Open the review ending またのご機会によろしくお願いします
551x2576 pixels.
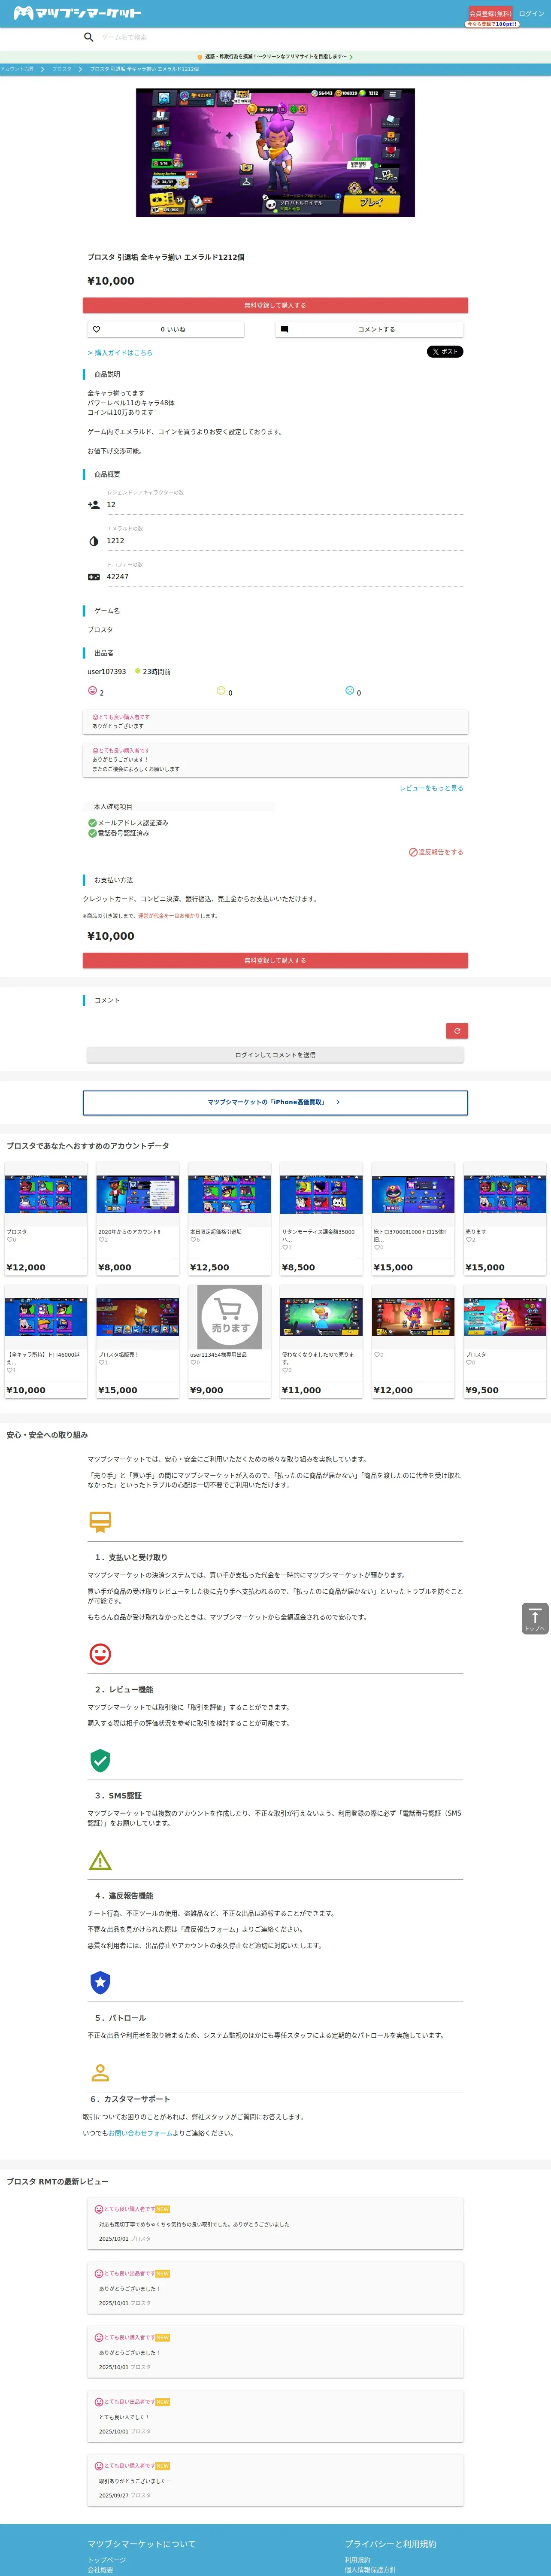[275, 760]
